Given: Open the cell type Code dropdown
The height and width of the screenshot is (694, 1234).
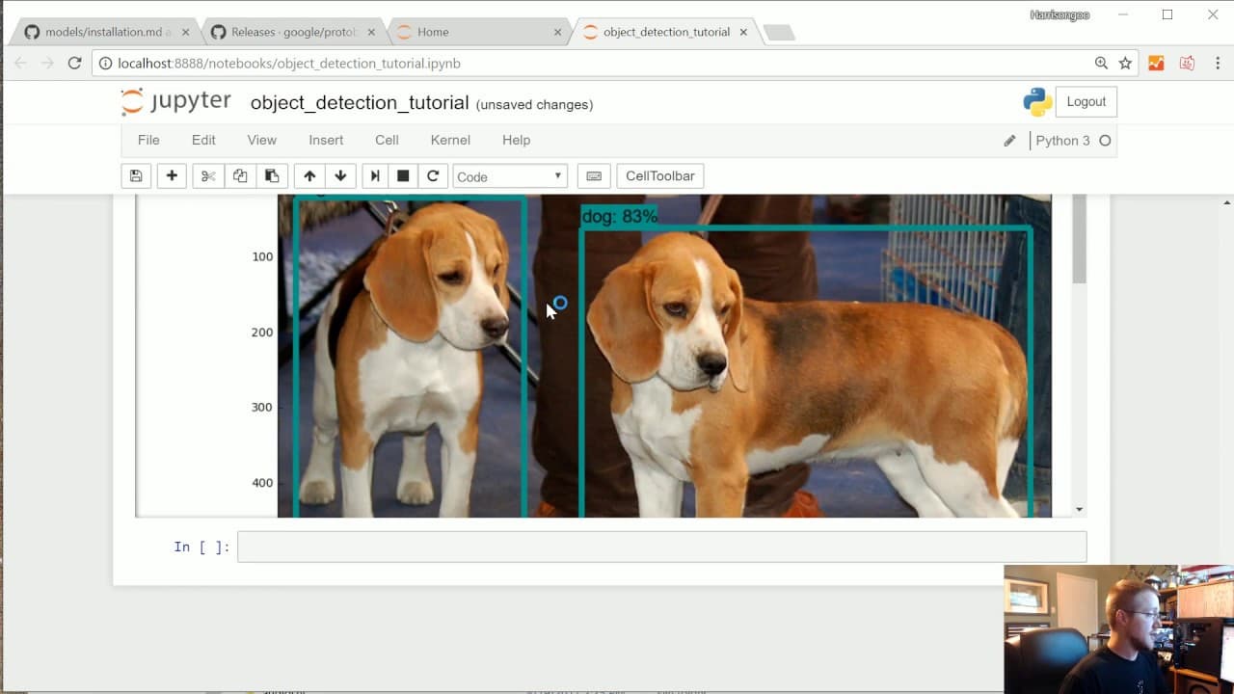Looking at the screenshot, I should pos(509,176).
